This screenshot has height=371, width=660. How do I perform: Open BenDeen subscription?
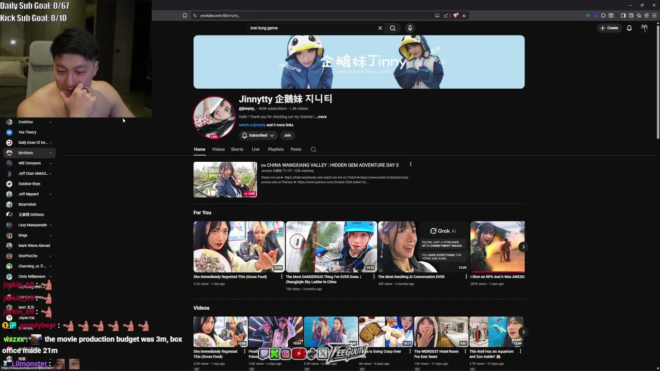point(29,153)
